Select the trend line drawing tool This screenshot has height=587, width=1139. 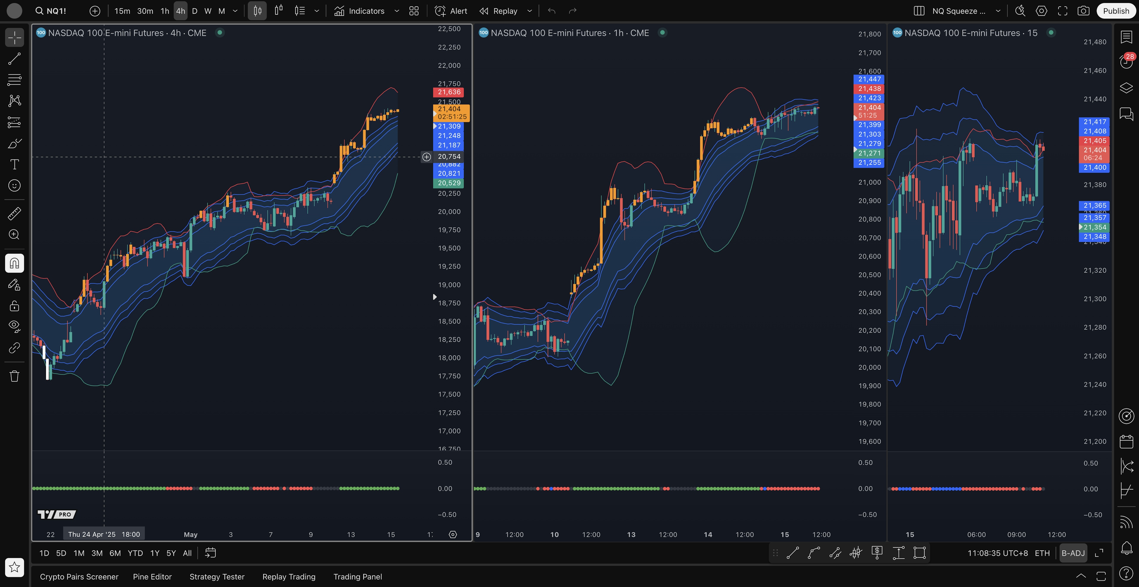tap(14, 59)
